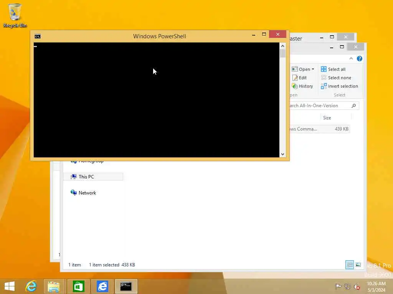Select This PC in navigation pane
This screenshot has width=393, height=294.
click(x=93, y=177)
